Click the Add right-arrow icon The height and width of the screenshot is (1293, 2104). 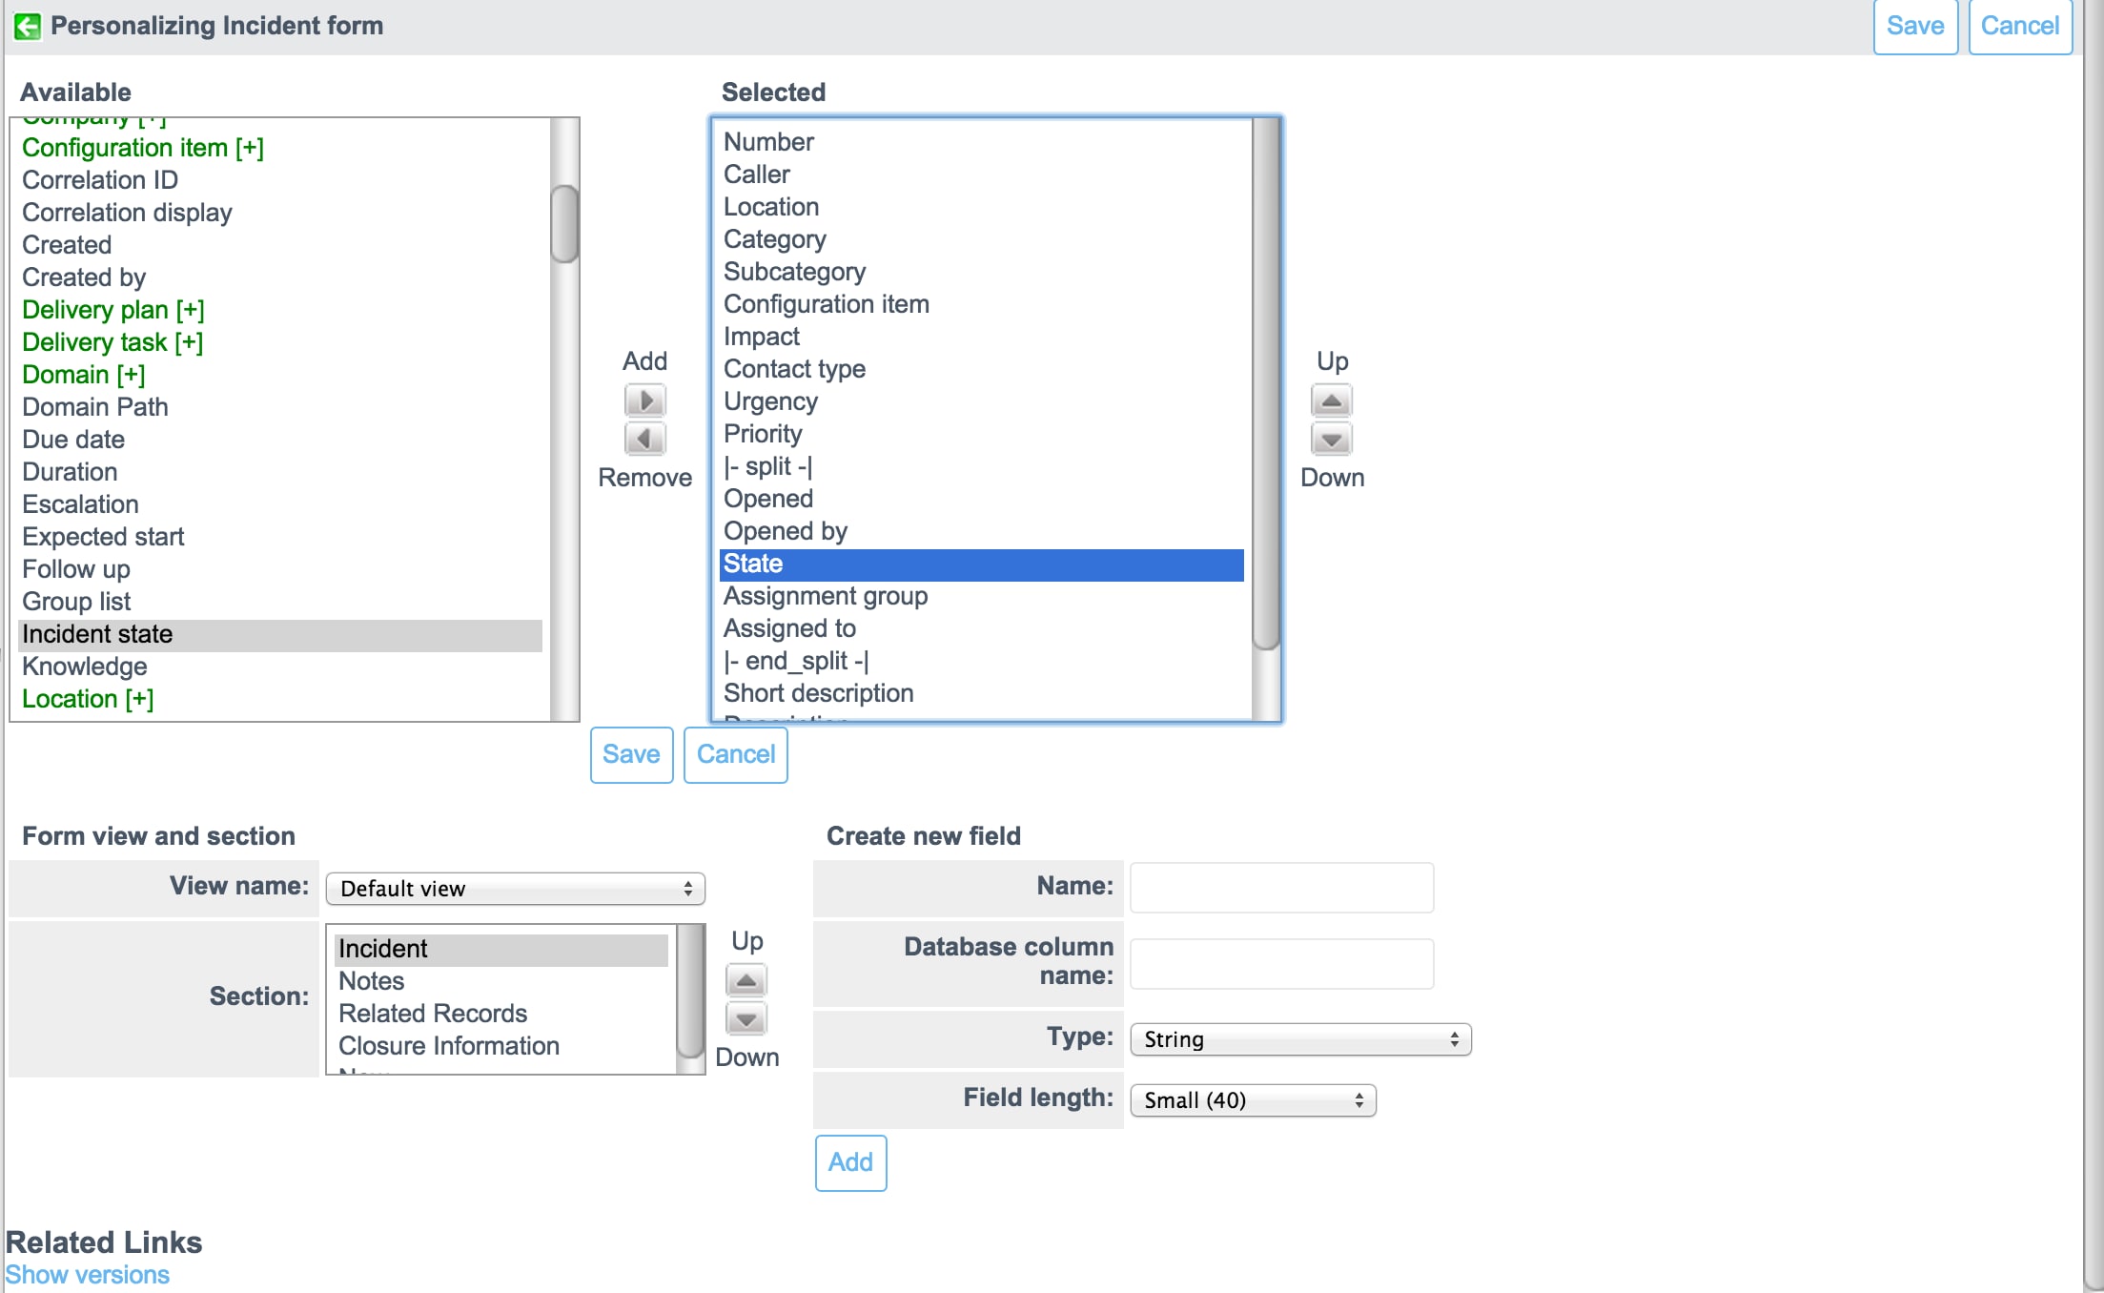[644, 400]
